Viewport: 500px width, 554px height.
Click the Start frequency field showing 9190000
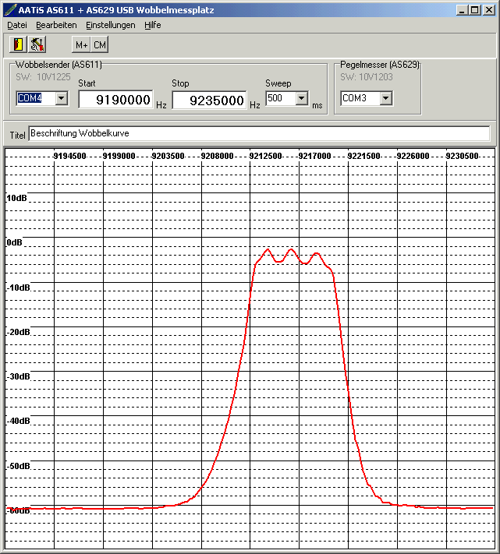(115, 101)
